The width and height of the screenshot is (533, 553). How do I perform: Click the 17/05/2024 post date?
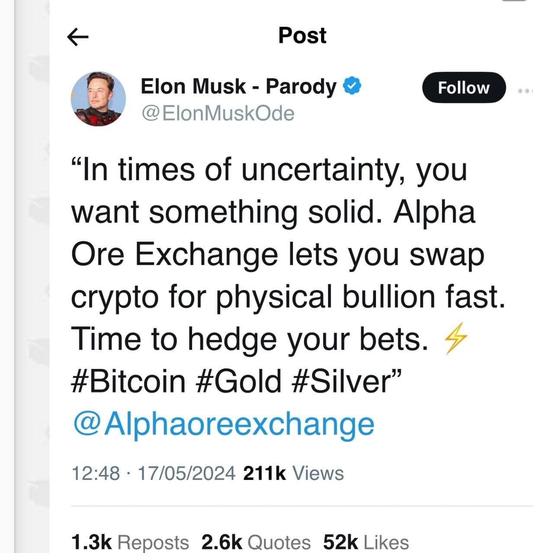click(186, 473)
